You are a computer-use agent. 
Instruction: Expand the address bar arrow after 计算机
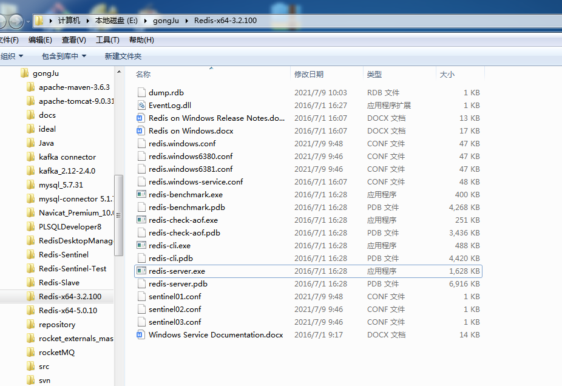pos(87,21)
